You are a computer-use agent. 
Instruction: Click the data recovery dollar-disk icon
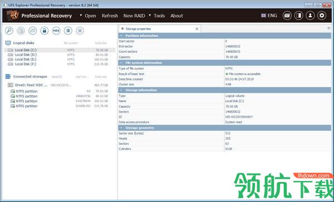tap(21, 31)
